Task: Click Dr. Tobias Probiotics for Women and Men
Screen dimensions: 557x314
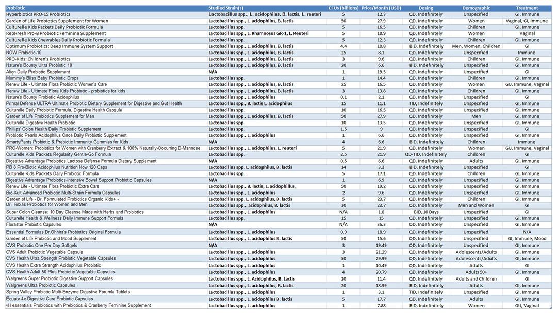Action: 46,205
